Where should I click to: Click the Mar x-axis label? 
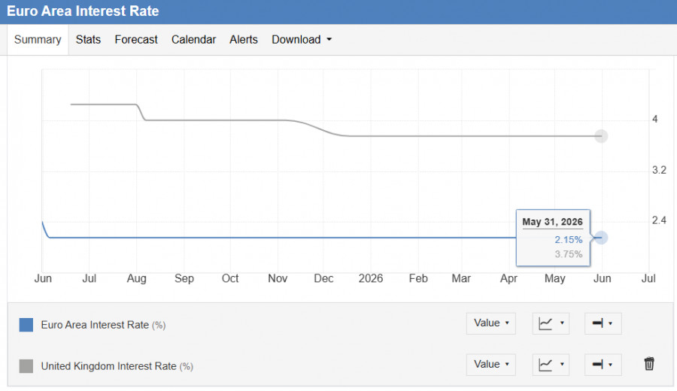pos(461,278)
